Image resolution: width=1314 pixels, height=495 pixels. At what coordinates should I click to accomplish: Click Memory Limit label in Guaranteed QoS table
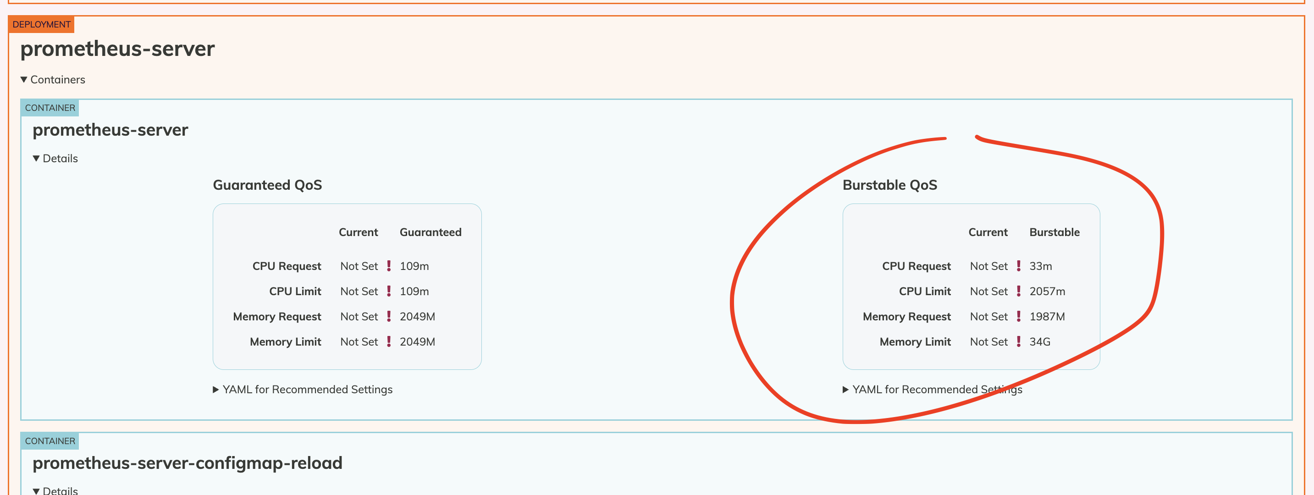click(285, 342)
